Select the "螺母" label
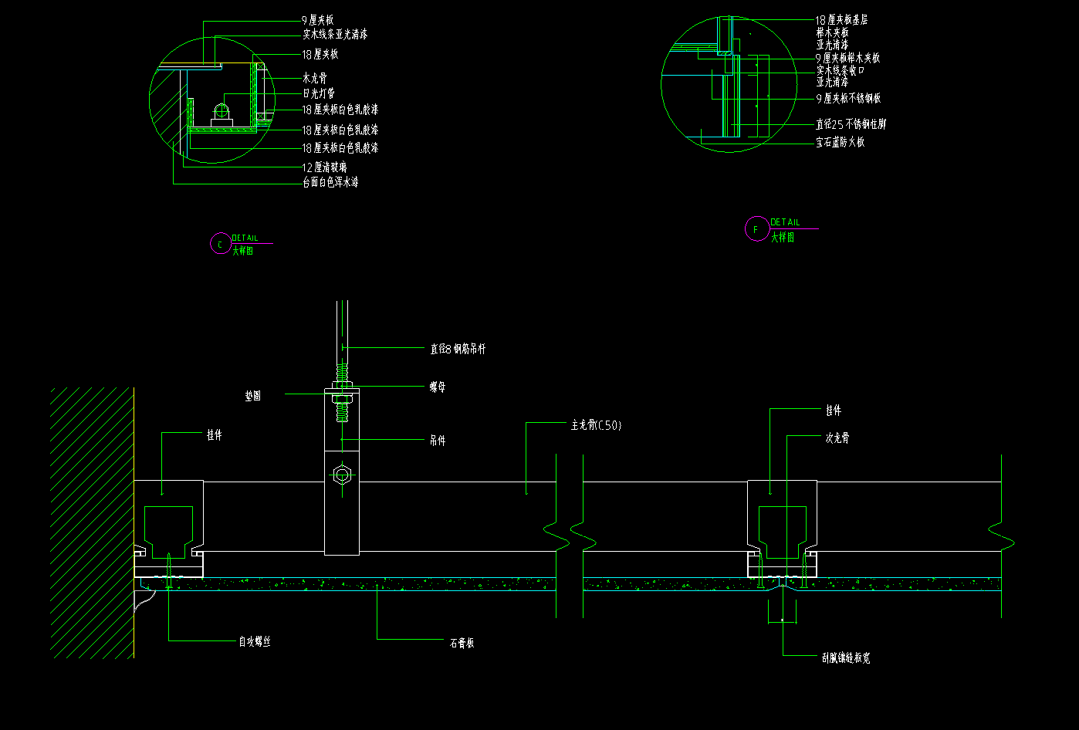 click(438, 387)
